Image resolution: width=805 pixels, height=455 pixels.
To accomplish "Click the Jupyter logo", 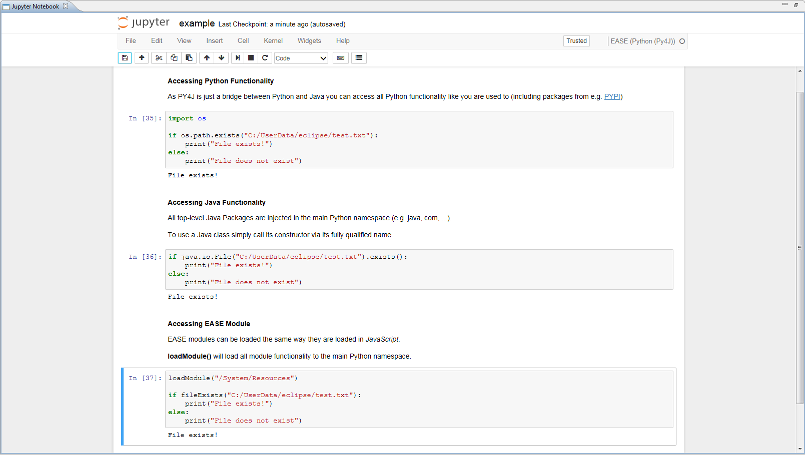I will pyautogui.click(x=144, y=23).
